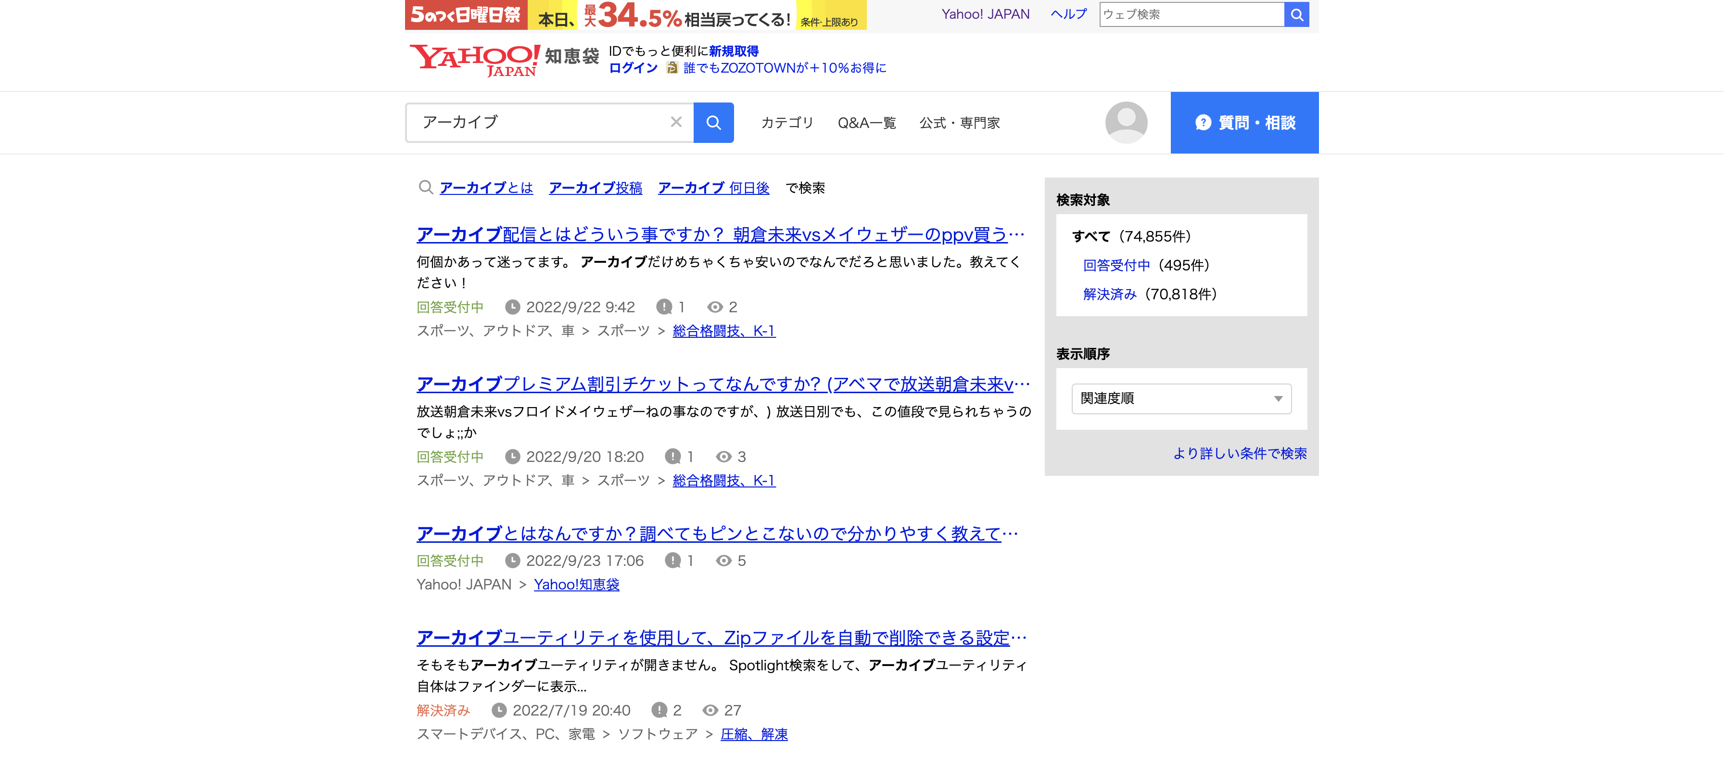Clear the search field using the X icon
1724x768 pixels.
pos(676,123)
